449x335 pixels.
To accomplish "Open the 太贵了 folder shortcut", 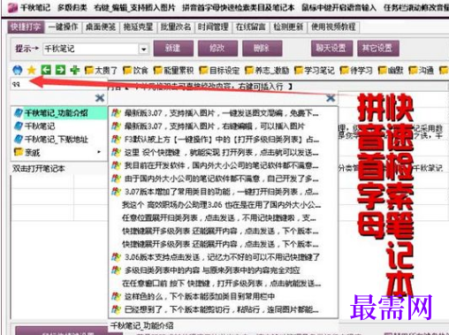I will 101,70.
